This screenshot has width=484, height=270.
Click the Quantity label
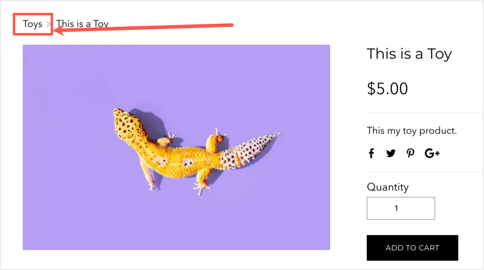[388, 187]
